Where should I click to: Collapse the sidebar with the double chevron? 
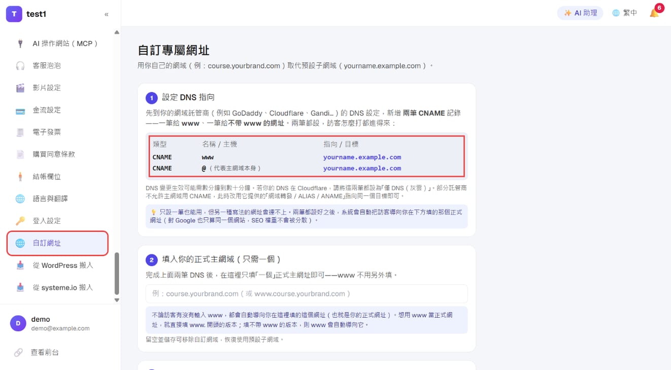(x=107, y=14)
